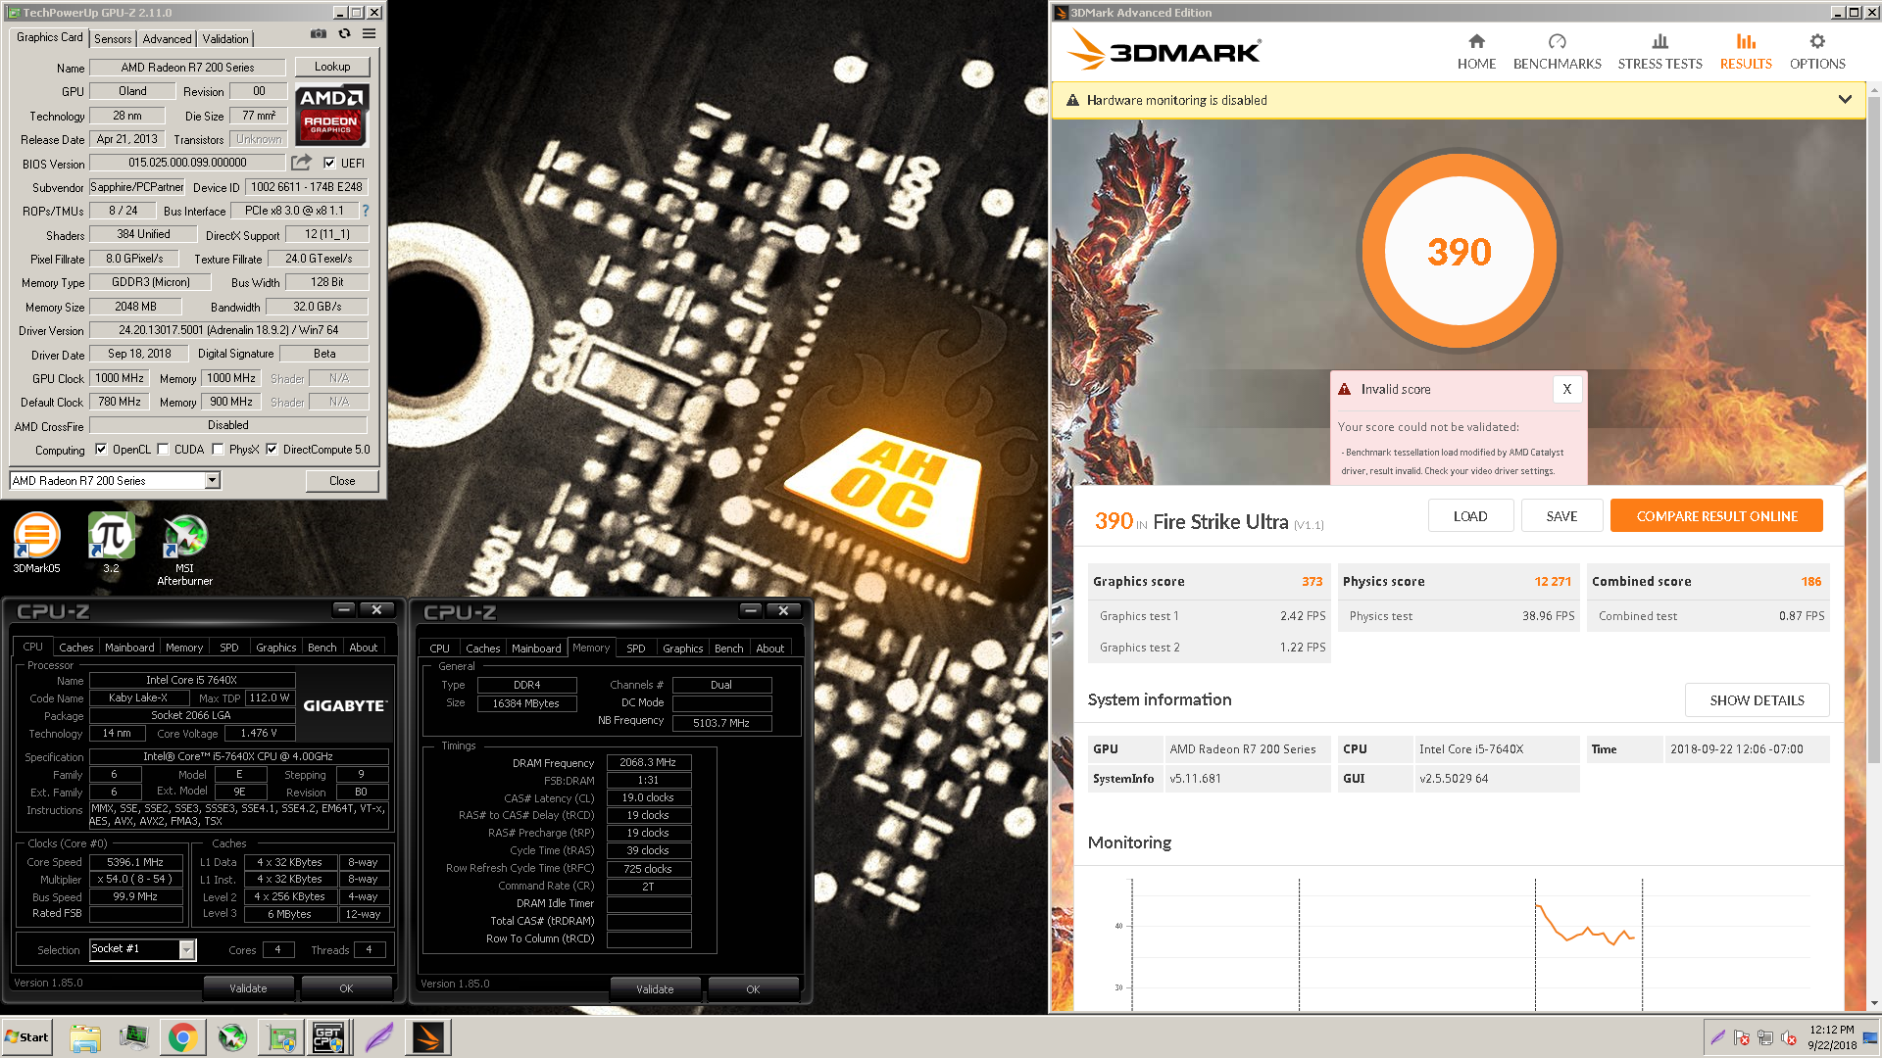Open the Bench tab in the left CPU-Z window

[322, 648]
